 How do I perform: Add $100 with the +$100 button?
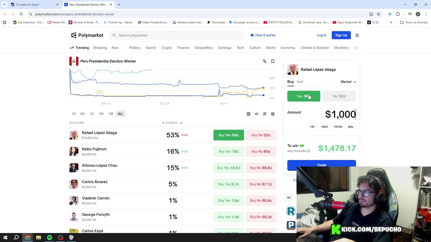(338, 127)
